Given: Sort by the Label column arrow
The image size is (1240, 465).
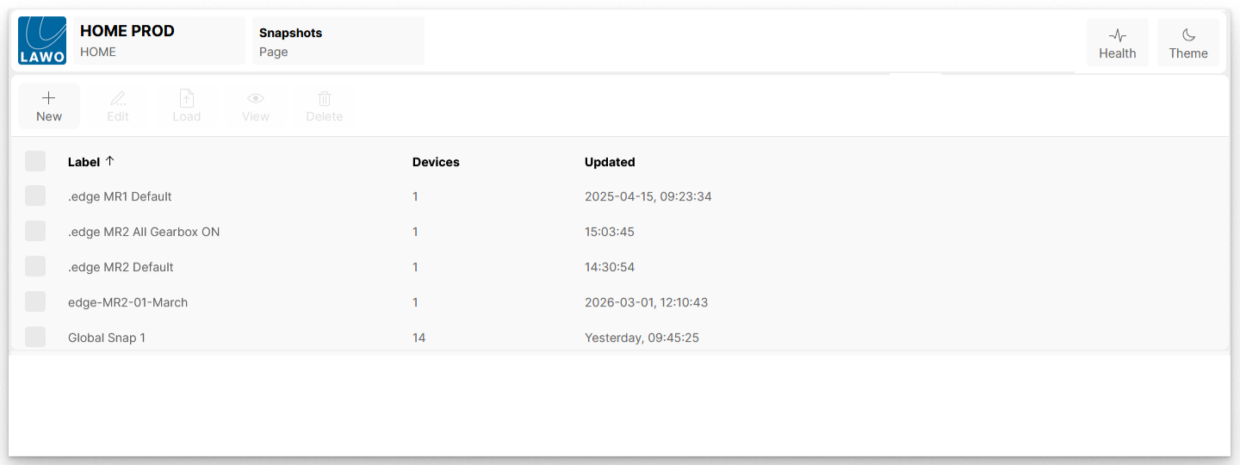Looking at the screenshot, I should (109, 161).
